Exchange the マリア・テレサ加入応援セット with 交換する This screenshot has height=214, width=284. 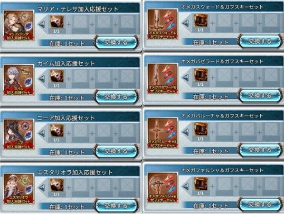[x=116, y=43]
